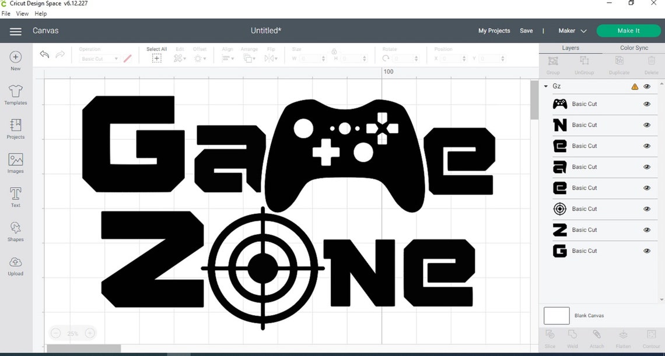The image size is (665, 356).
Task: Hide the crosshair target layer
Action: [x=646, y=209]
